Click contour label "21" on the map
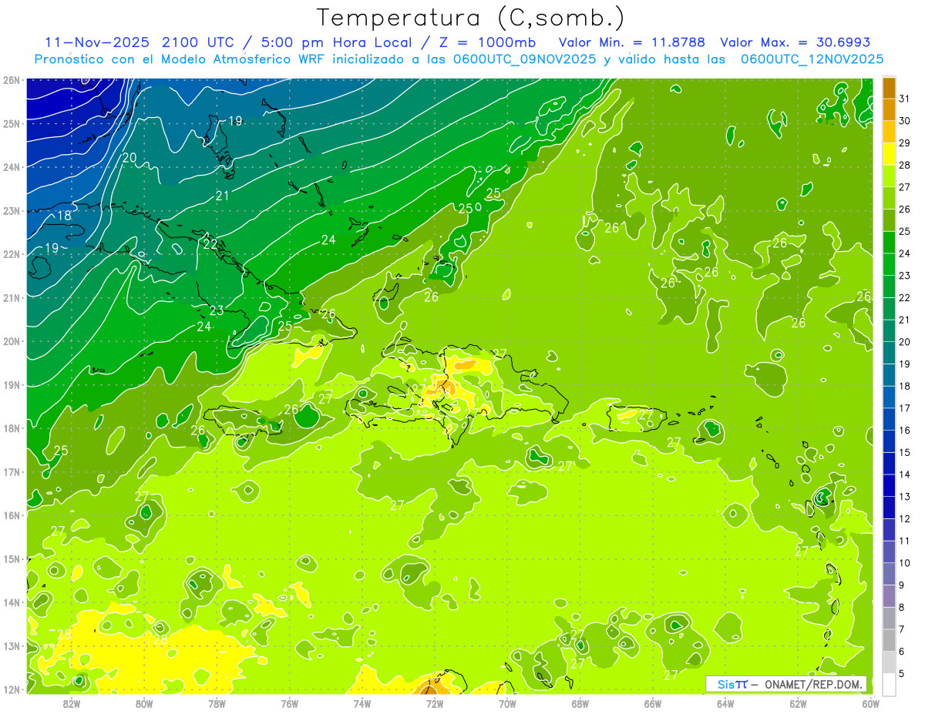 pyautogui.click(x=223, y=196)
